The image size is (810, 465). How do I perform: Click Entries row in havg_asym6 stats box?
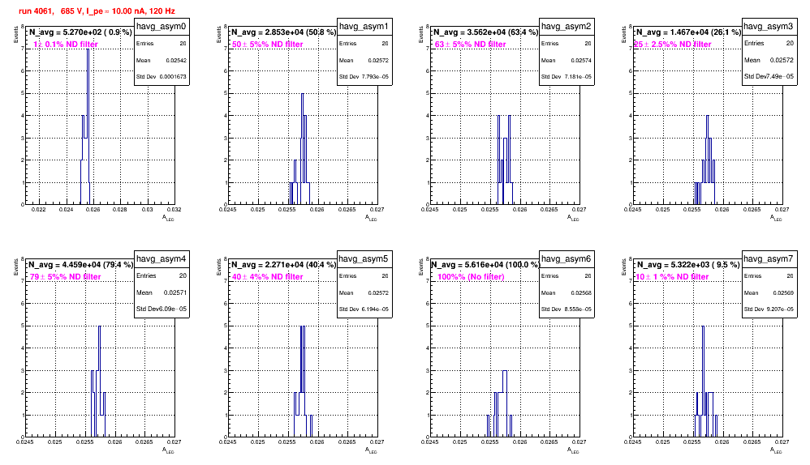pos(567,276)
